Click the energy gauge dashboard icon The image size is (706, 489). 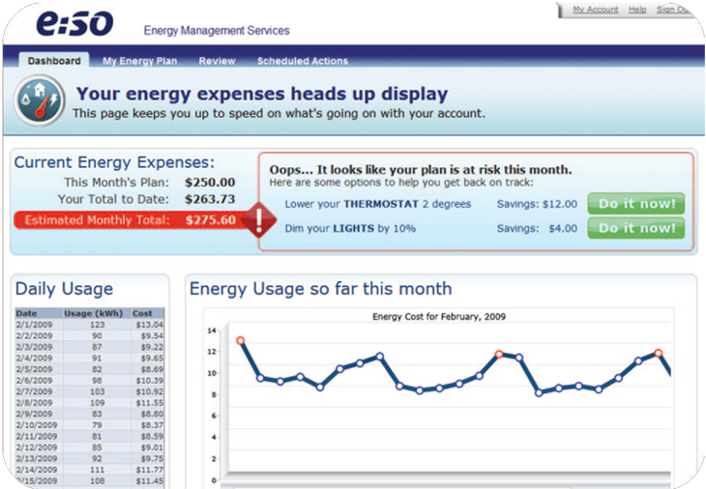[x=40, y=100]
